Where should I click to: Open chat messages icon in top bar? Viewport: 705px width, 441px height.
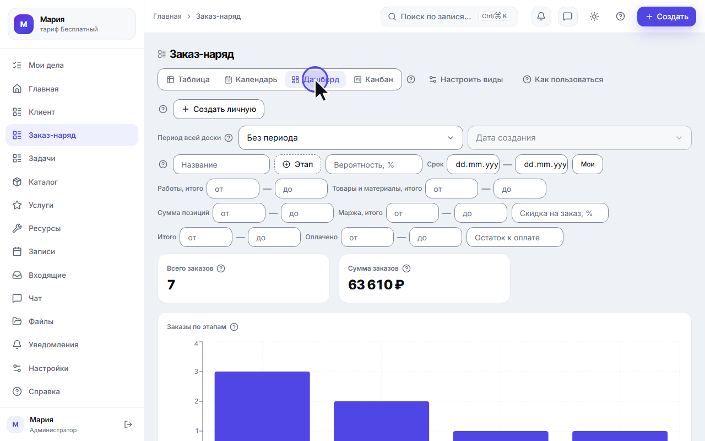[x=568, y=17]
